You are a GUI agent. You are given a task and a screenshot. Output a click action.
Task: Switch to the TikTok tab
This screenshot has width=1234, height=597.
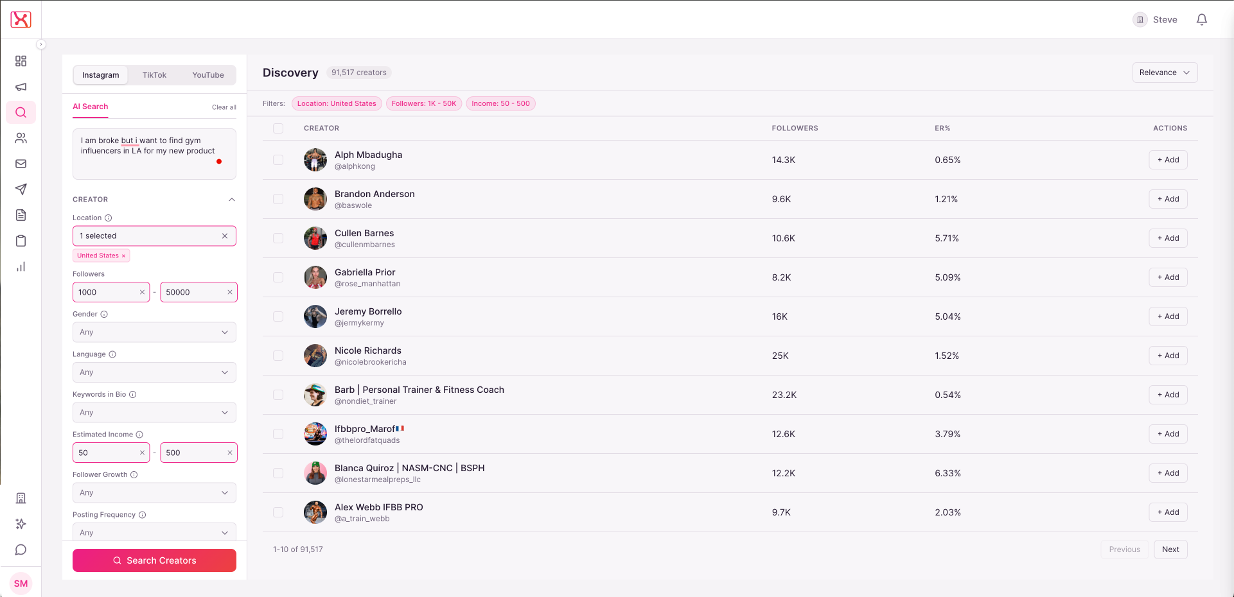click(154, 75)
